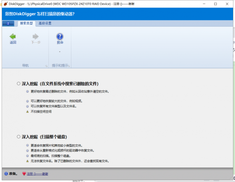
Task: Select 深入挖掘 (扫描整个磁盘) option
Action: (18, 137)
